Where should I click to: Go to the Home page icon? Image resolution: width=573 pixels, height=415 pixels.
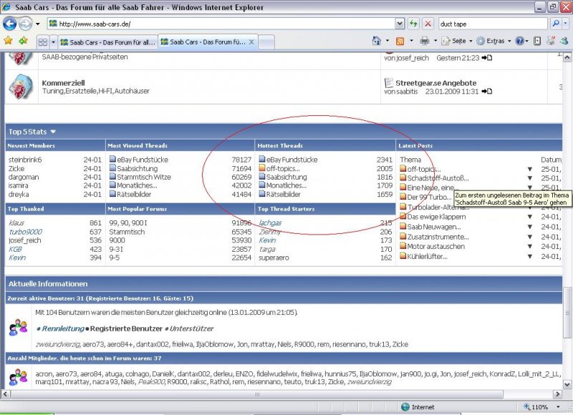[377, 41]
